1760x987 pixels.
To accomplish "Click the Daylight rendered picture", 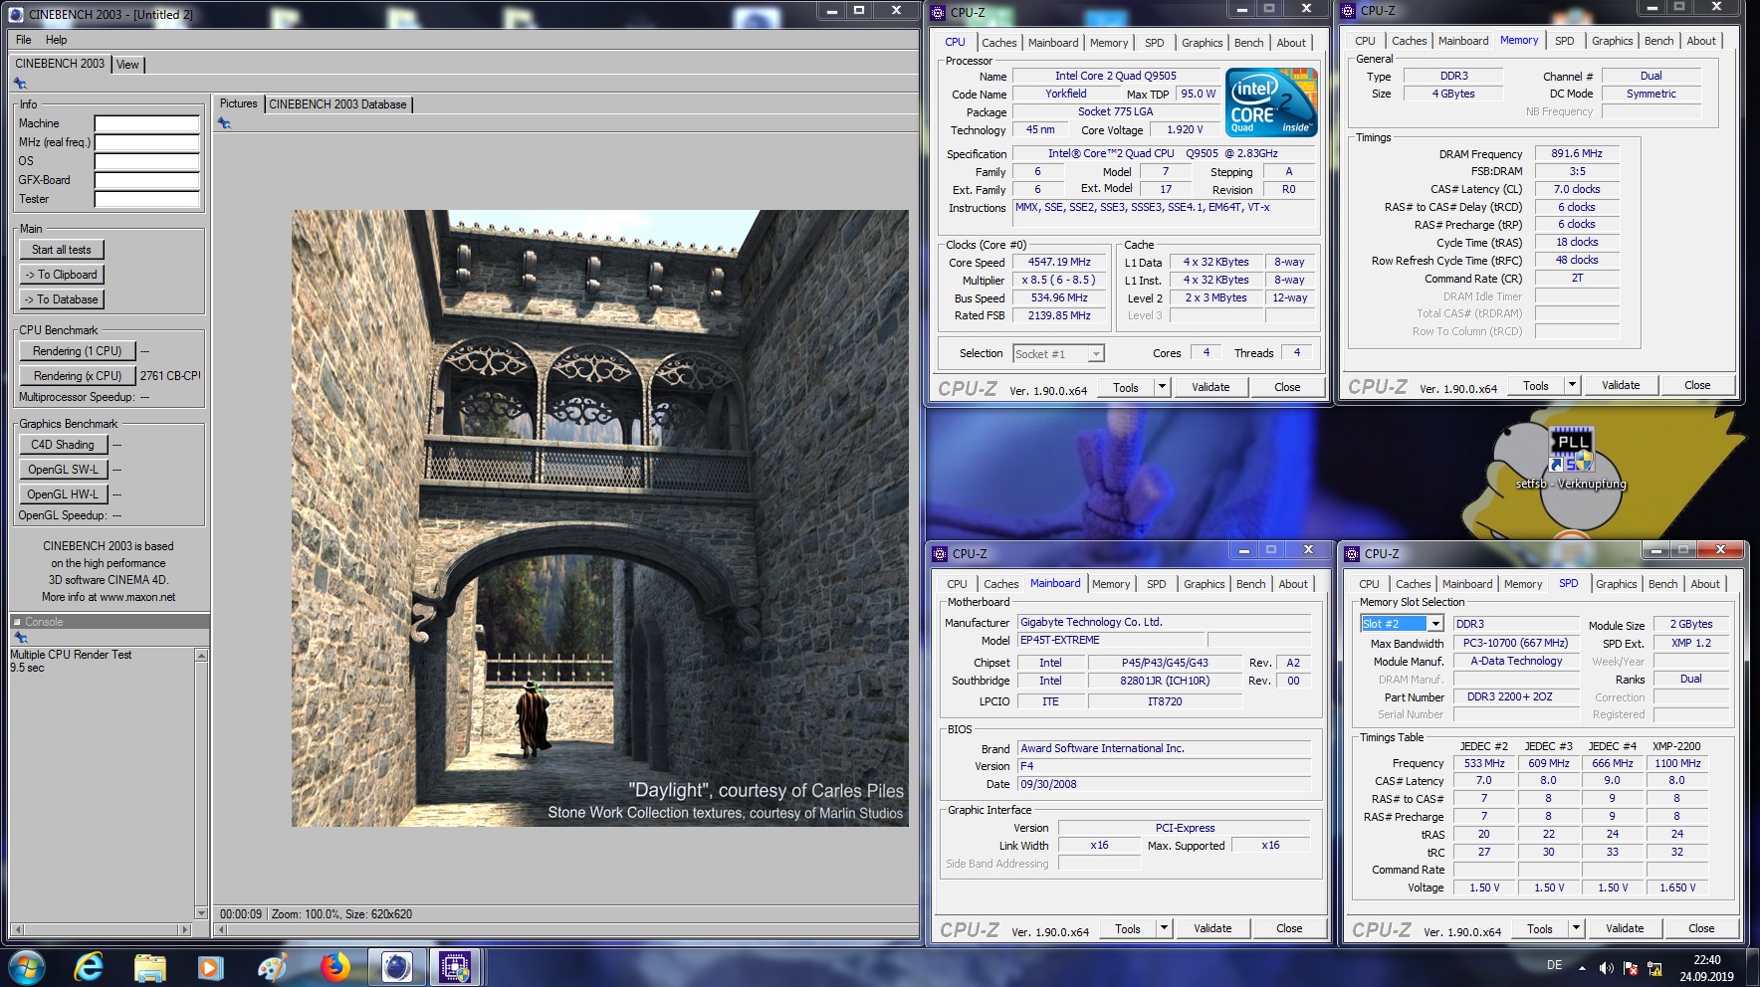I will coord(599,518).
